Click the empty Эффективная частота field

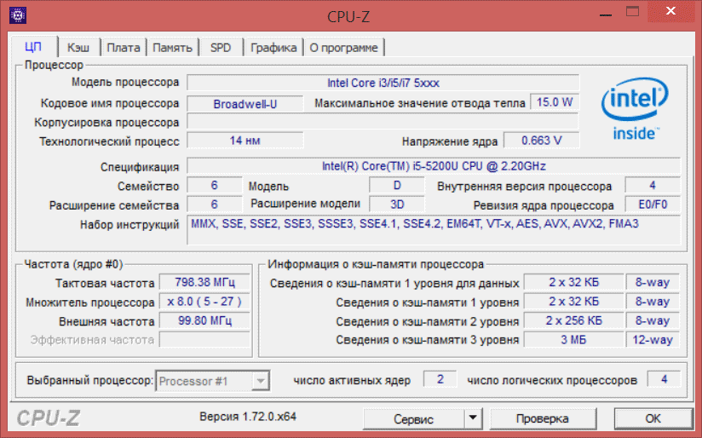[204, 340]
